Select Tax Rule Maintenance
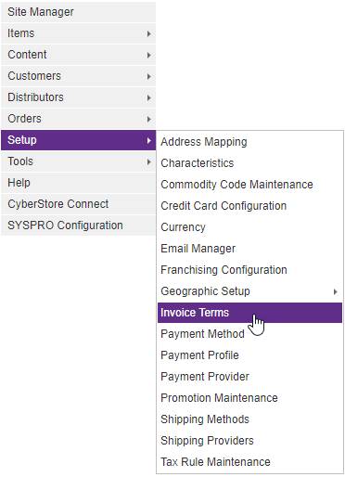Image resolution: width=345 pixels, height=477 pixels. (x=249, y=462)
